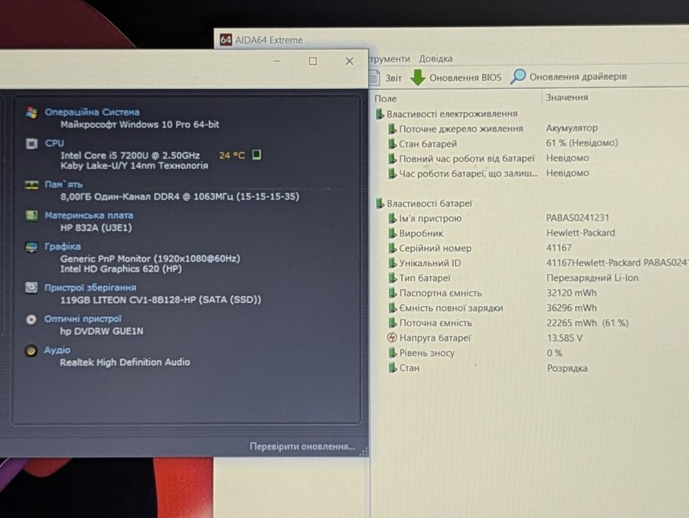The image size is (689, 518).
Task: Open the CPU section link
Action: 54,143
